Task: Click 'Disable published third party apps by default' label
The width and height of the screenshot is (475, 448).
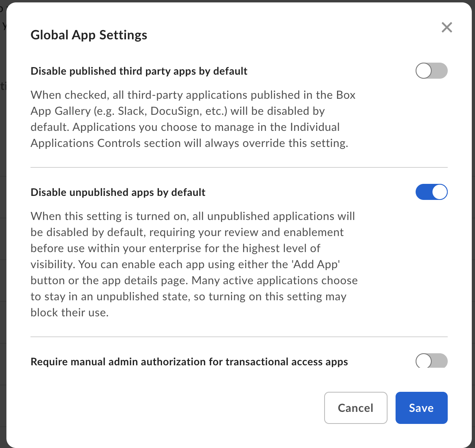Action: [139, 71]
